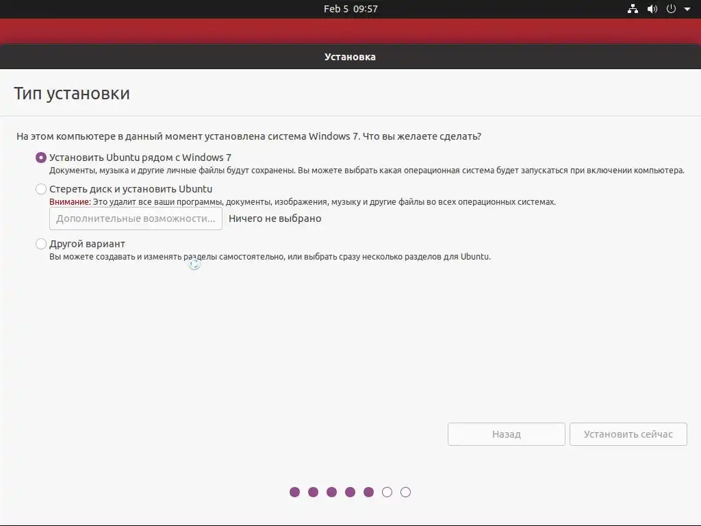This screenshot has height=526, width=701.
Task: Click the volume speaker icon in top bar
Action: click(x=652, y=8)
